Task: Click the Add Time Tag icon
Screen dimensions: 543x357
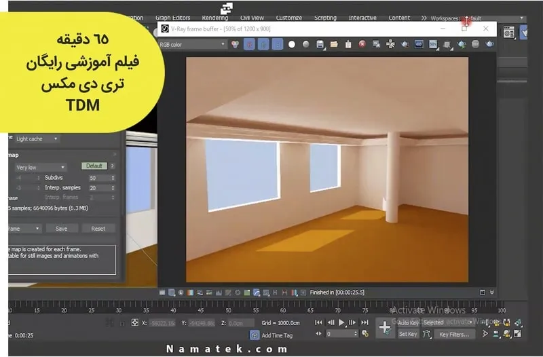Action: pyautogui.click(x=255, y=335)
